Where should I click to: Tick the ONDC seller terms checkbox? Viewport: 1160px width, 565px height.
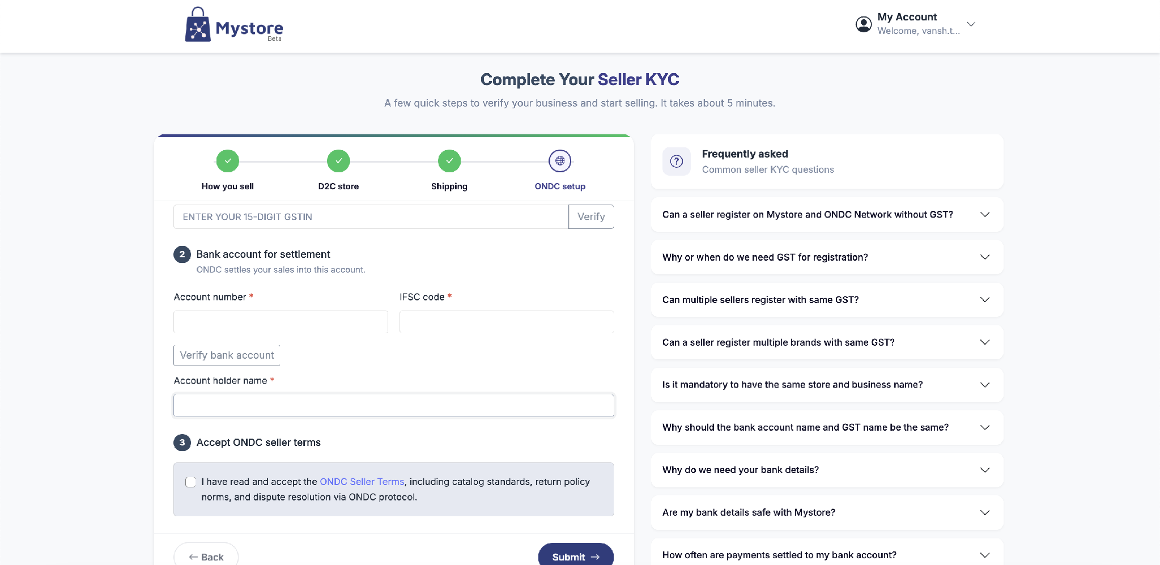[x=191, y=482]
